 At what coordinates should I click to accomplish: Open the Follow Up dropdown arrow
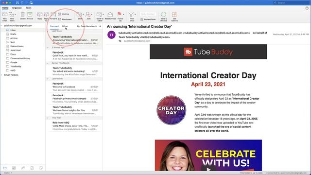pyautogui.click(x=123, y=15)
